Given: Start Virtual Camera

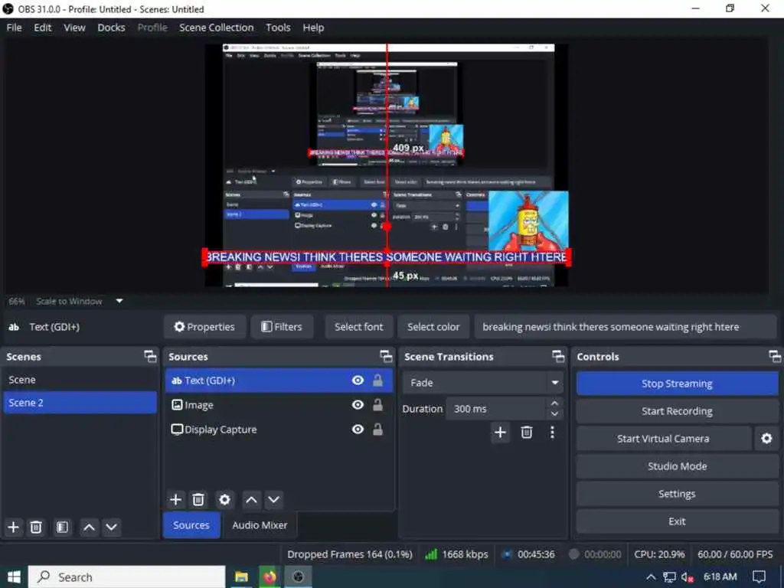Looking at the screenshot, I should click(x=663, y=439).
